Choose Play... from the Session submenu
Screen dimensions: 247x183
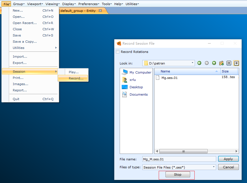[x=74, y=72]
